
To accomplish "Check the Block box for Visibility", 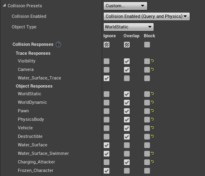I will click(x=147, y=61).
